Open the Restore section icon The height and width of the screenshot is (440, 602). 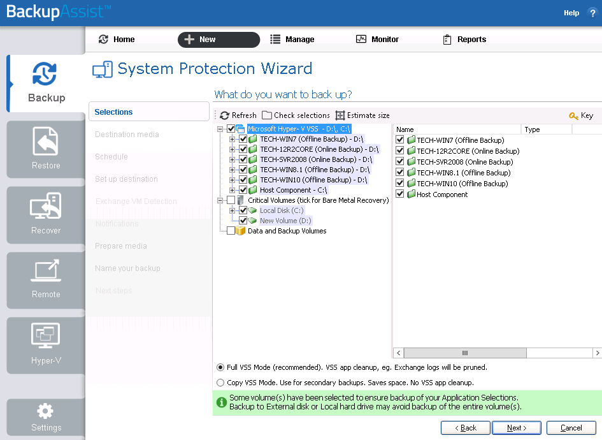[x=46, y=141]
